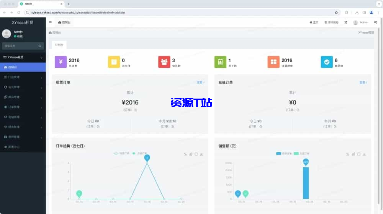Click the blue checkmark goods count icon
Image resolution: width=383 pixels, height=214 pixels.
click(327, 62)
